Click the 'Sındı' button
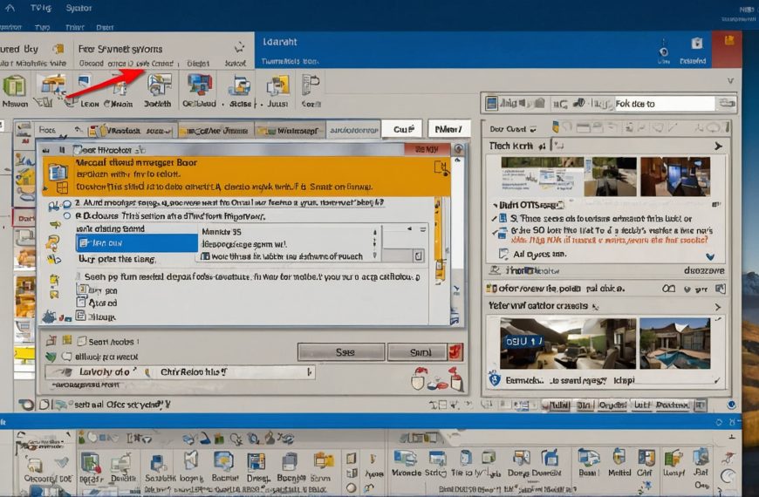This screenshot has height=497, width=759. (x=417, y=351)
